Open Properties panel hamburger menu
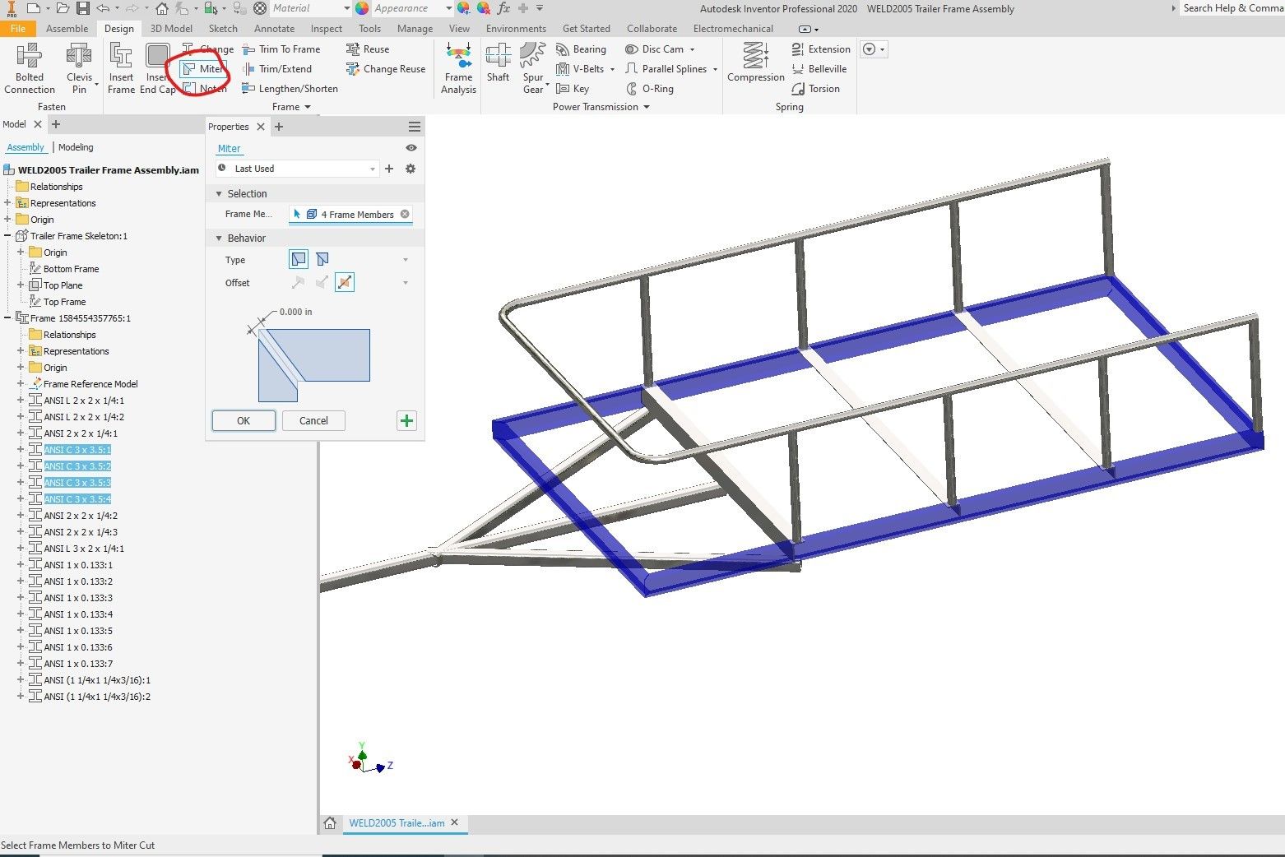Screen dimensions: 1285x857 (x=415, y=127)
